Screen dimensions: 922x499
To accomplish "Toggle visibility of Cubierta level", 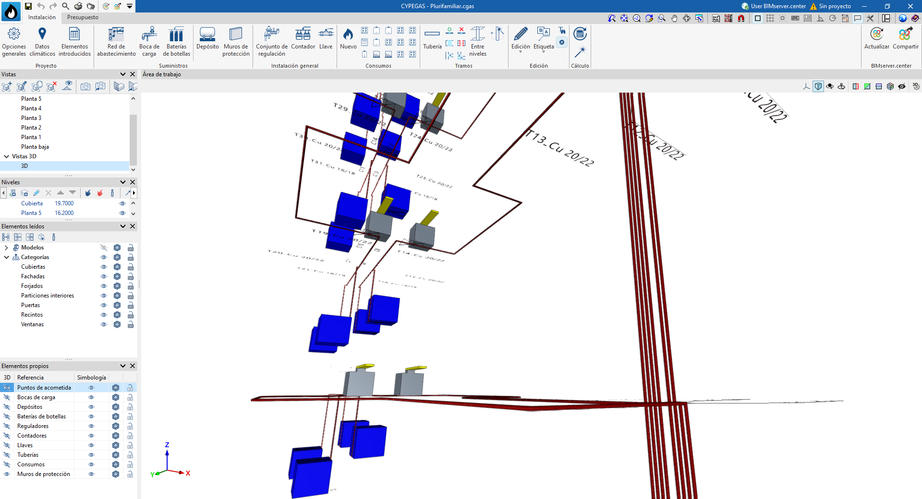I will pyautogui.click(x=122, y=203).
